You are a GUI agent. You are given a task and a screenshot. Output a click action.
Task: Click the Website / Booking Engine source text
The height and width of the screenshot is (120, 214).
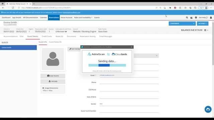coord(85,32)
